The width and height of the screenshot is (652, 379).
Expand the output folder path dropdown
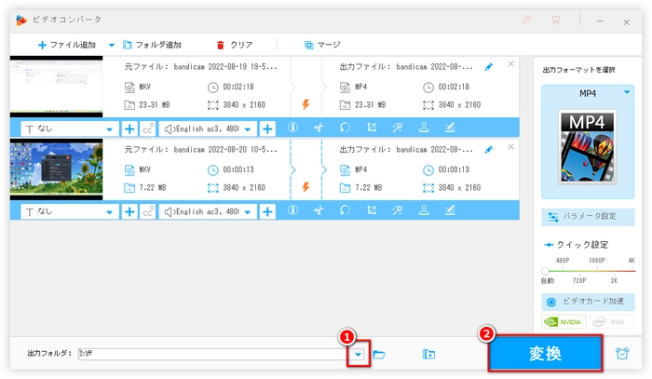pos(357,354)
